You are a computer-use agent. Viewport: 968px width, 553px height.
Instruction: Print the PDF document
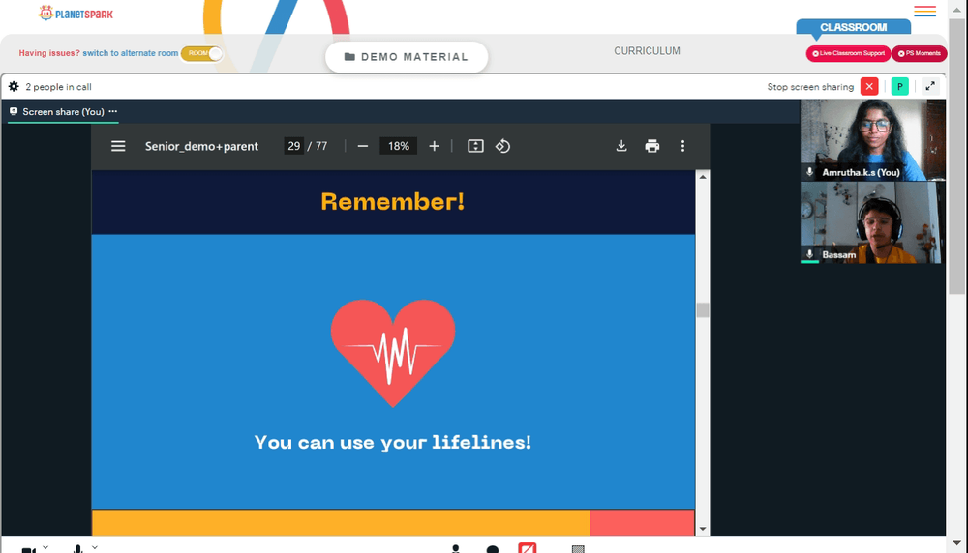point(651,146)
